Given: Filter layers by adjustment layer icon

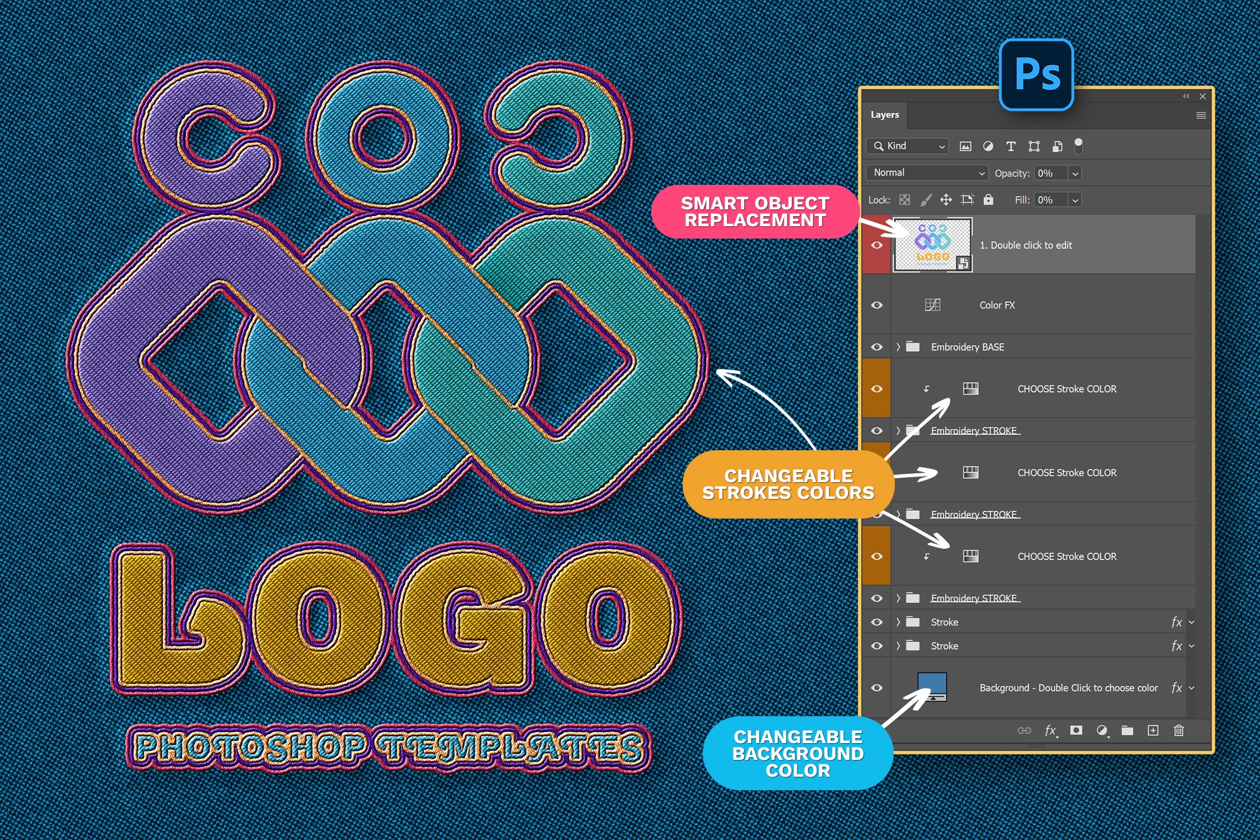Looking at the screenshot, I should click(x=988, y=146).
